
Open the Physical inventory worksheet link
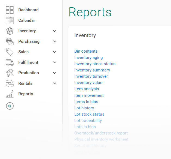coord(101,139)
